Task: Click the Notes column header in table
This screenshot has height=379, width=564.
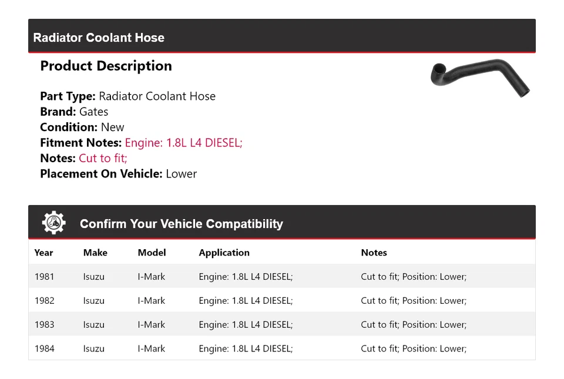Action: pos(374,253)
